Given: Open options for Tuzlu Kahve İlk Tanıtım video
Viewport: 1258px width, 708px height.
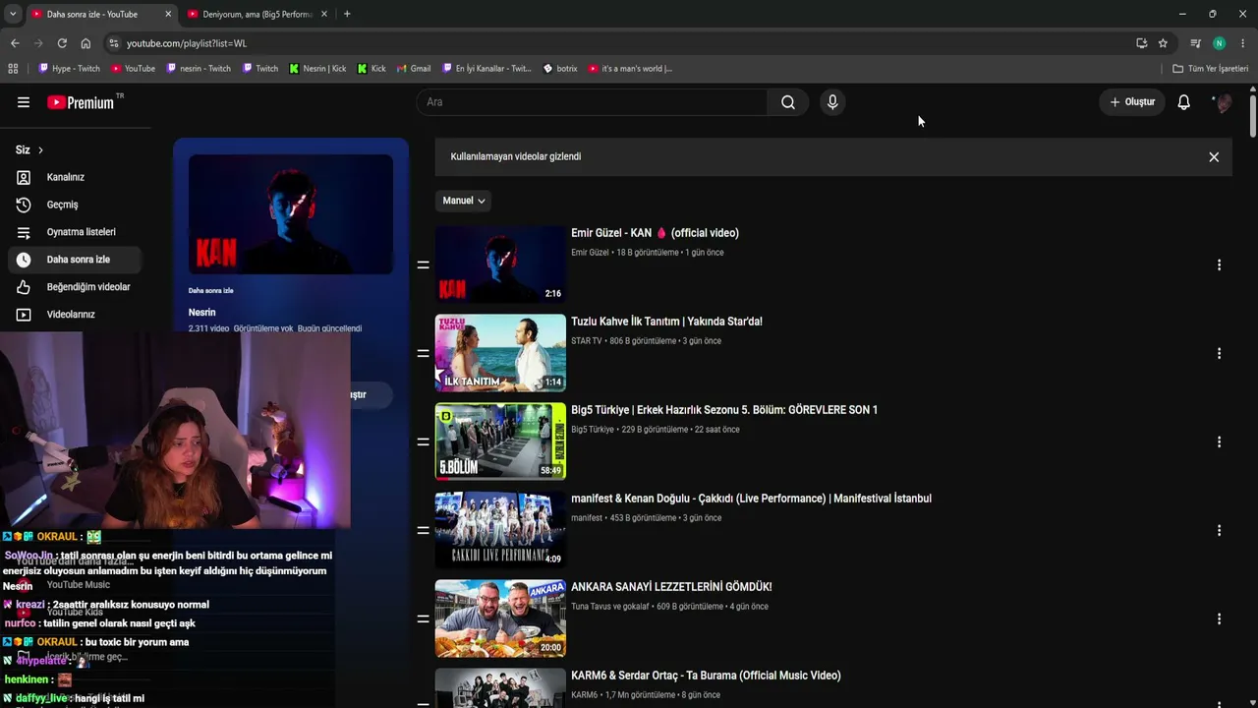Looking at the screenshot, I should tap(1219, 353).
